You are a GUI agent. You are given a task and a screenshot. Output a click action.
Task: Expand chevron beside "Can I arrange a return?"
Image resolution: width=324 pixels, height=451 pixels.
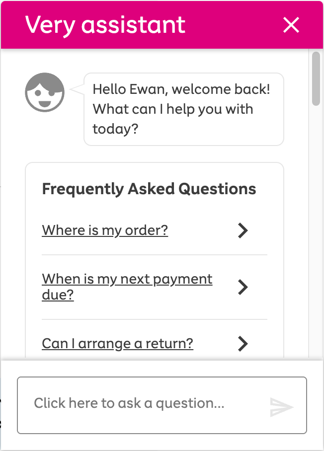[x=243, y=343]
